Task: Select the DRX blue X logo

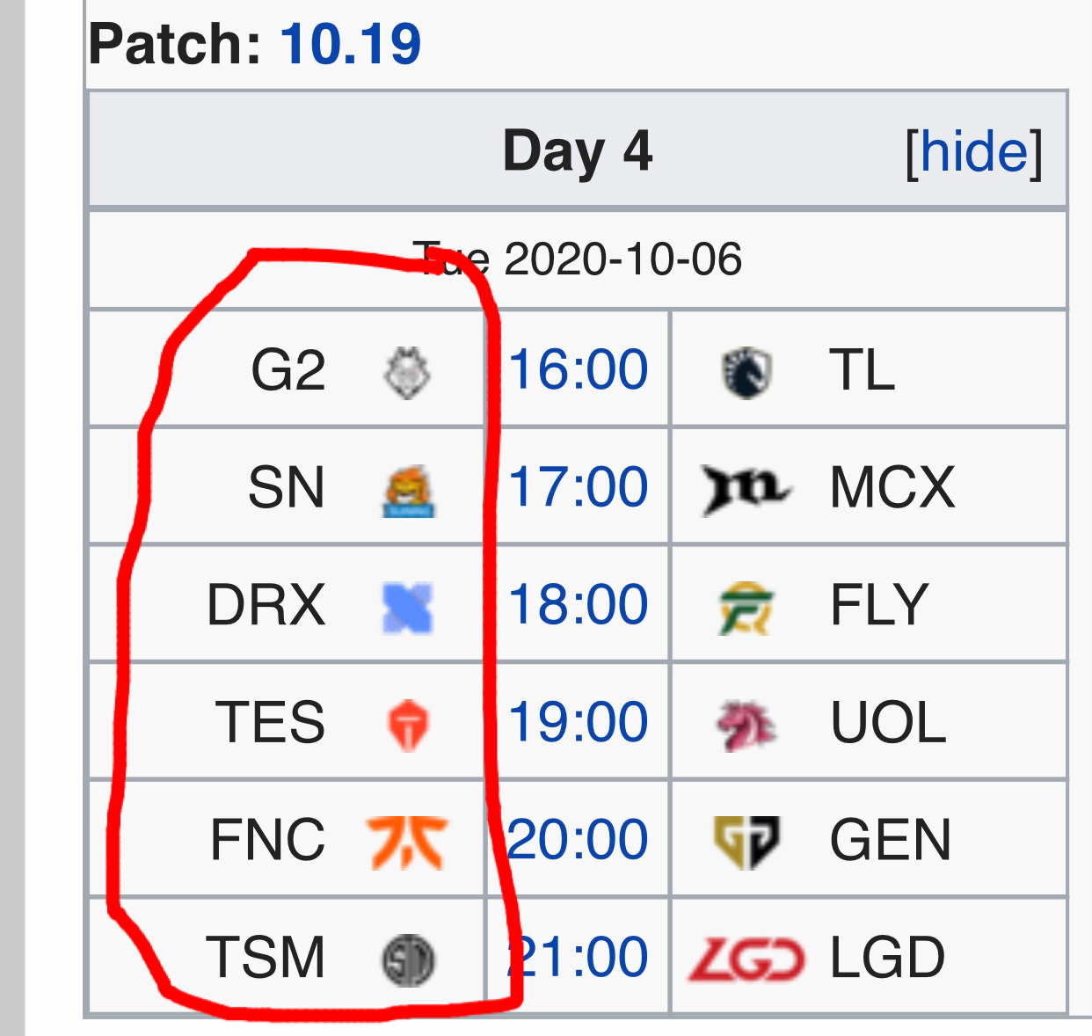Action: (x=408, y=609)
